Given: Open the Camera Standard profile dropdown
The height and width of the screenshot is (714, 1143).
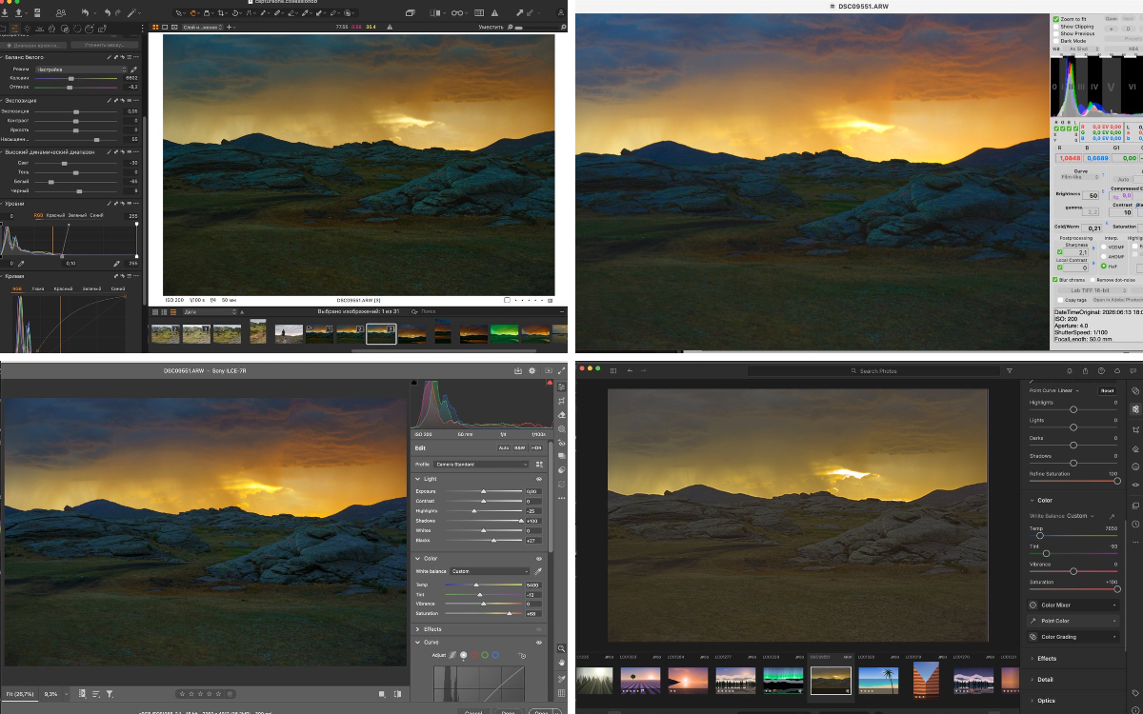Looking at the screenshot, I should (x=482, y=465).
